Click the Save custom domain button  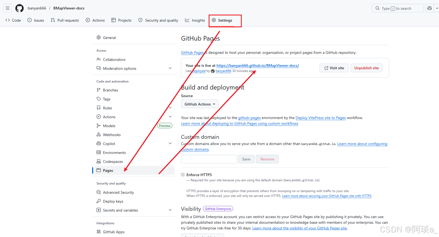(246, 159)
